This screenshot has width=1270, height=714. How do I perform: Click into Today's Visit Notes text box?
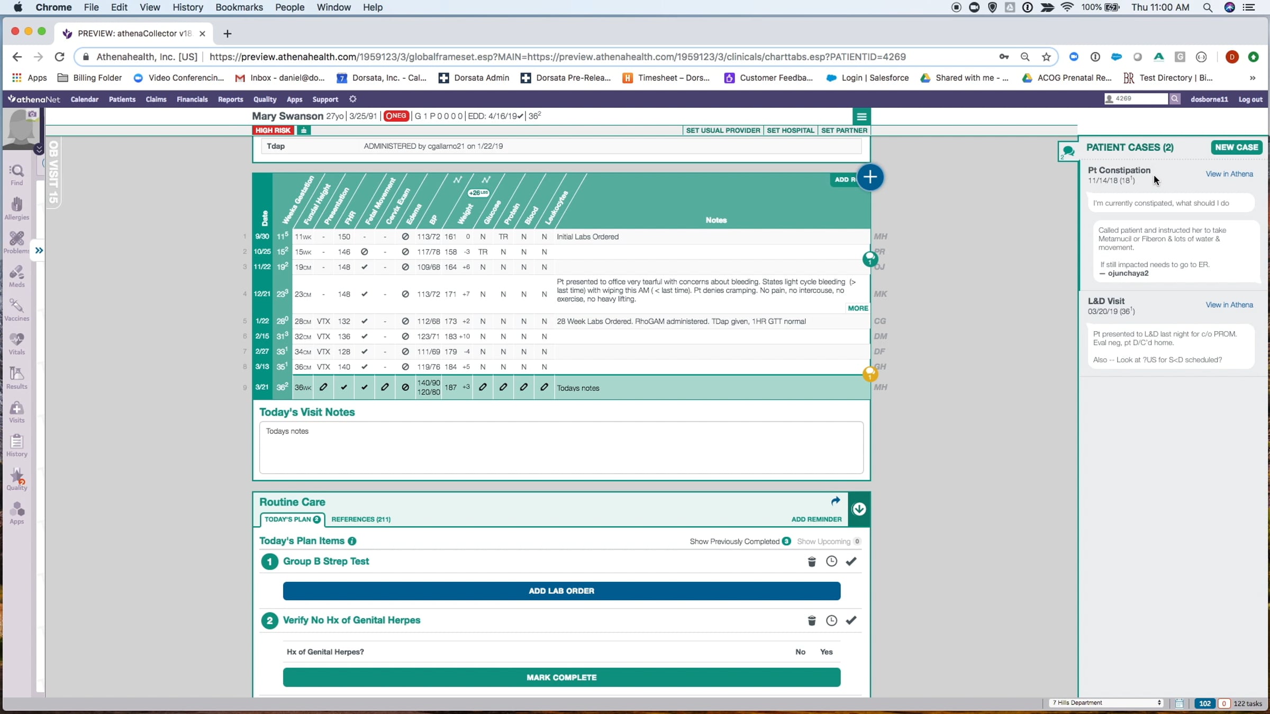561,447
